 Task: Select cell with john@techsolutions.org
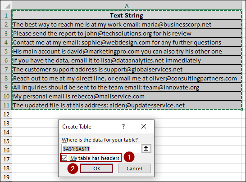127,33
